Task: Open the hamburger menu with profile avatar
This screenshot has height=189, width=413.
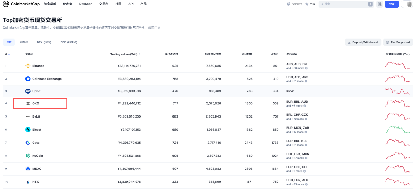Action: (406, 4)
